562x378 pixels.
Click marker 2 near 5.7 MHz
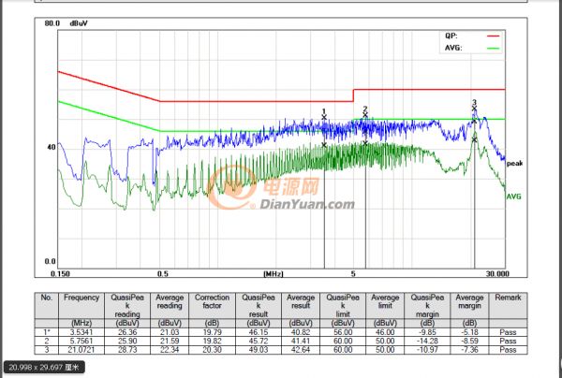point(365,115)
